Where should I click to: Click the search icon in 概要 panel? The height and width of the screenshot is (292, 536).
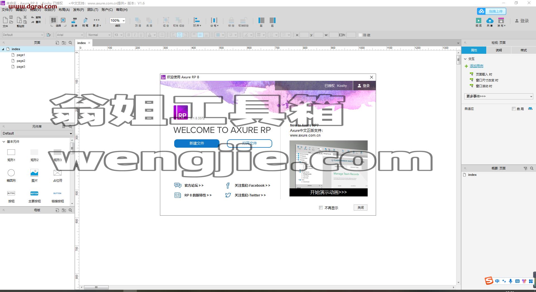[x=532, y=168]
